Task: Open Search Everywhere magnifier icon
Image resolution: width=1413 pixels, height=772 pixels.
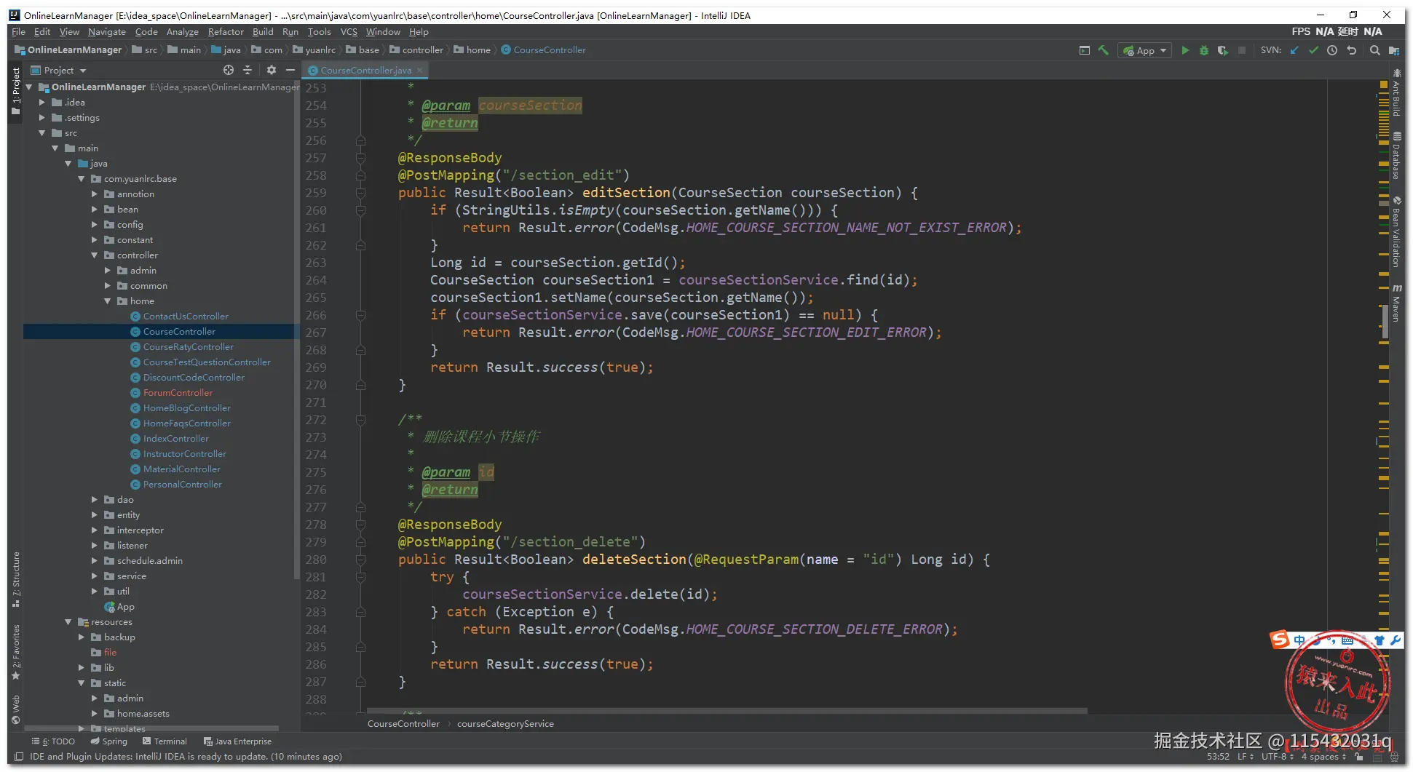Action: (x=1374, y=50)
